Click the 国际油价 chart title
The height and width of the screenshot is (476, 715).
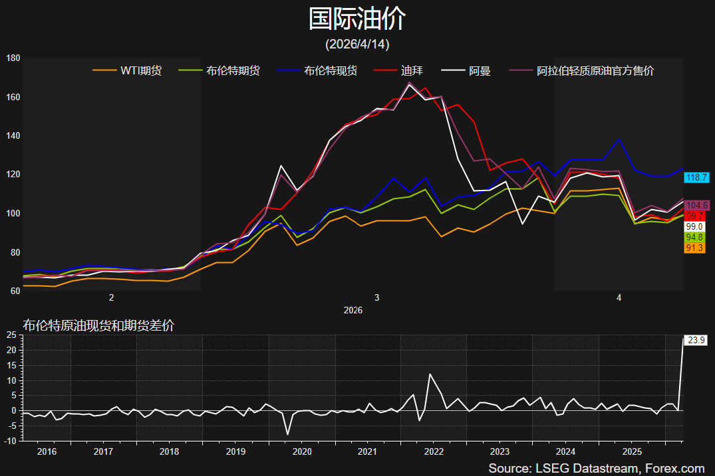[x=357, y=19]
